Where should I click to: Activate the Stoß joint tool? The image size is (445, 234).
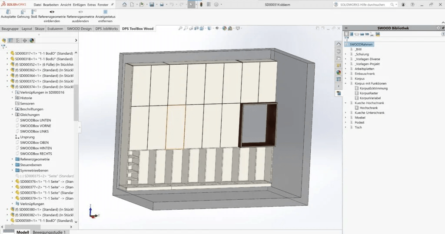(34, 12)
